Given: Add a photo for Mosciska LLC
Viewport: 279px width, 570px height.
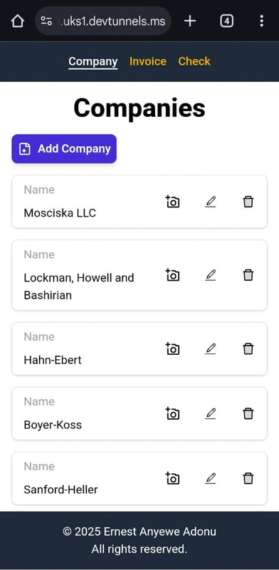Looking at the screenshot, I should coord(172,202).
